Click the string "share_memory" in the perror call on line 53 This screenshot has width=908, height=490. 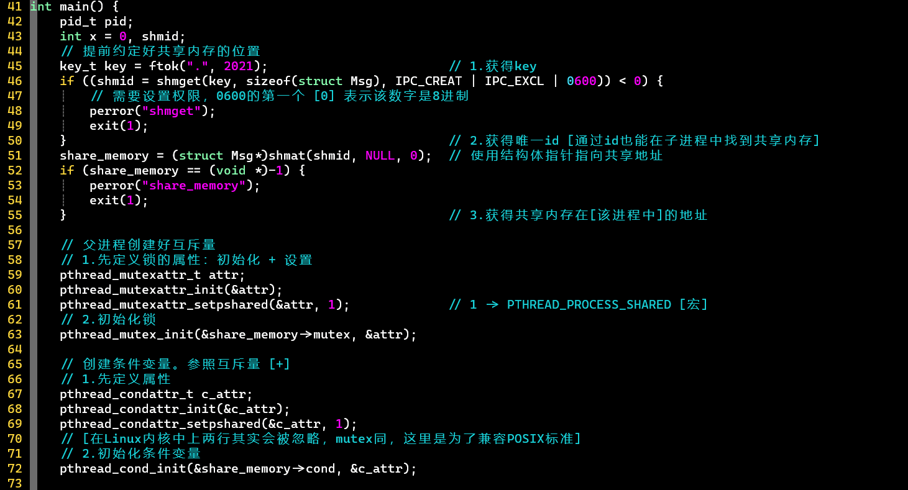(x=194, y=186)
